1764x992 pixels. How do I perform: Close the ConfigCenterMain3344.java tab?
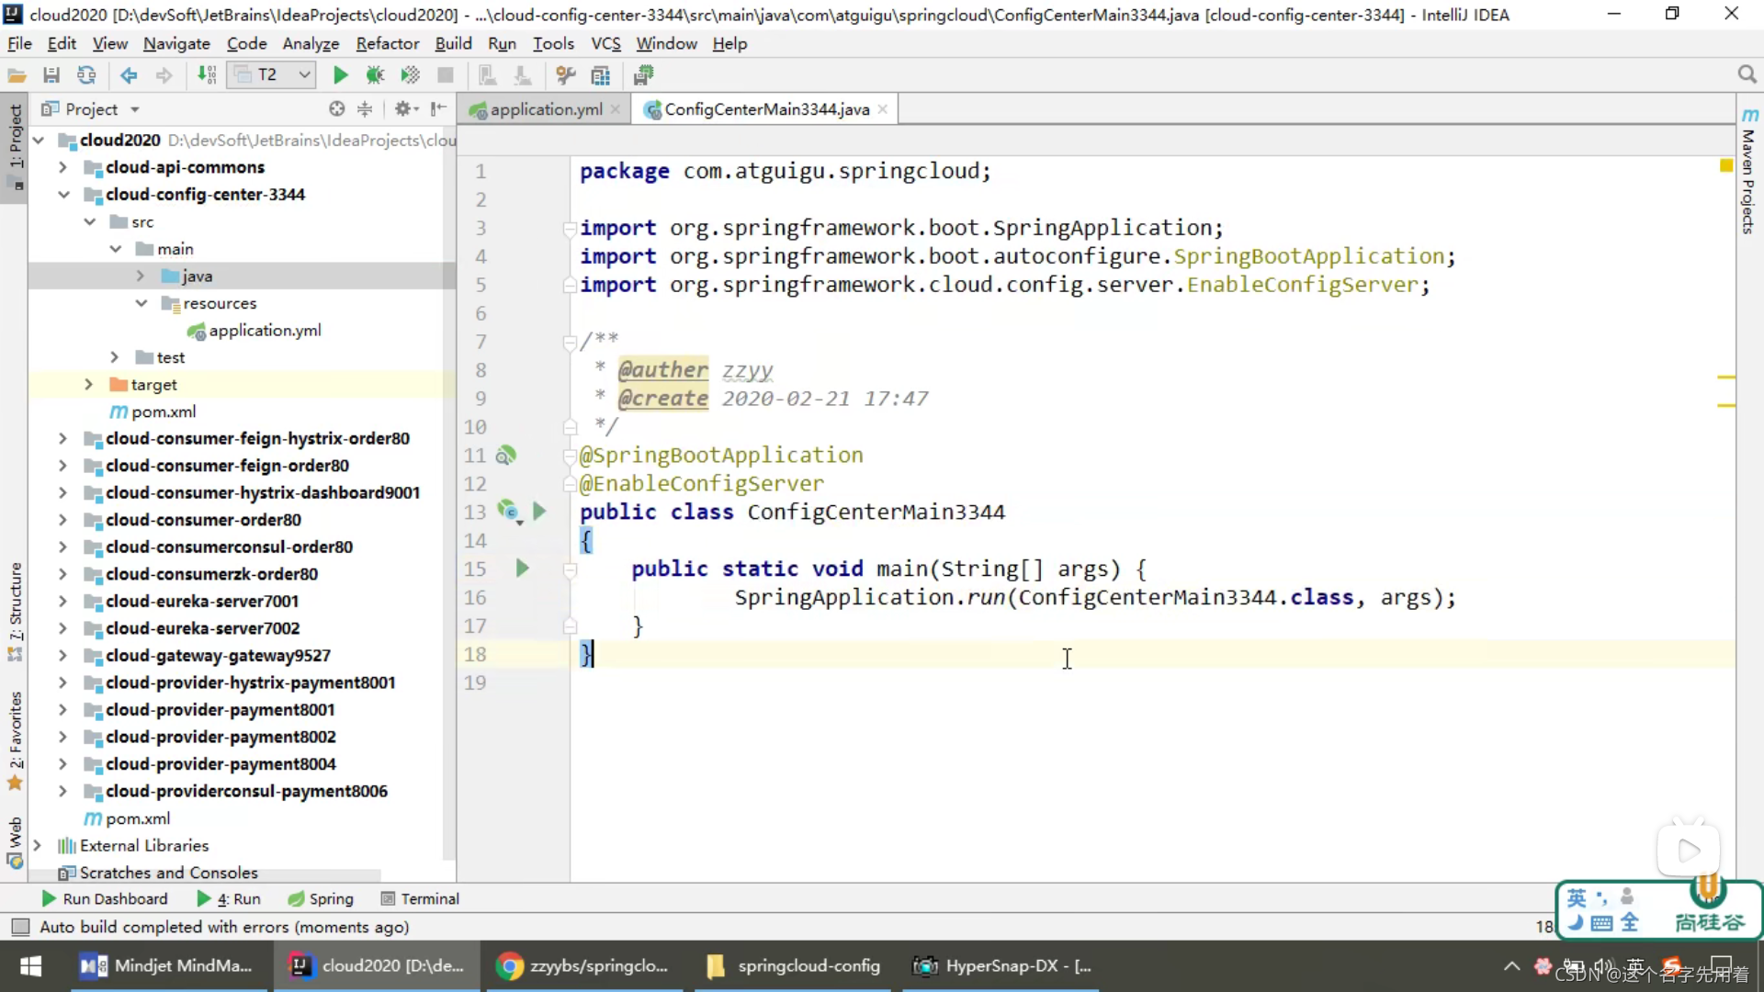(x=883, y=109)
